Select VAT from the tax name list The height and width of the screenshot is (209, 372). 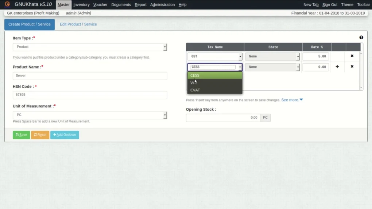point(194,83)
